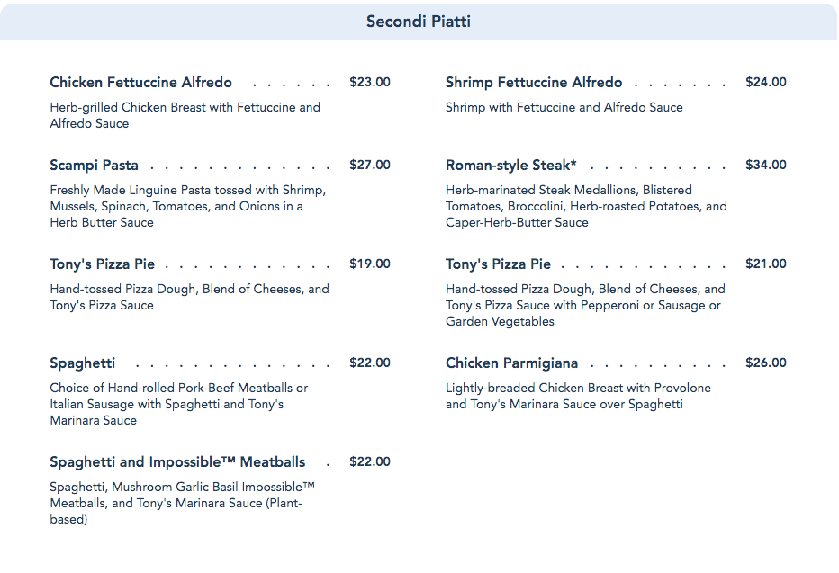Select the Roman-style Steak item title
This screenshot has height=573, width=839.
pyautogui.click(x=510, y=166)
